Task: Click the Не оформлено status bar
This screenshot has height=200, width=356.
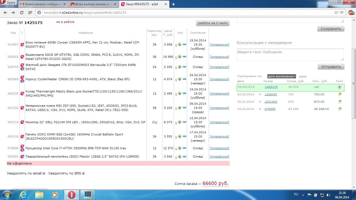Action: 118,163
